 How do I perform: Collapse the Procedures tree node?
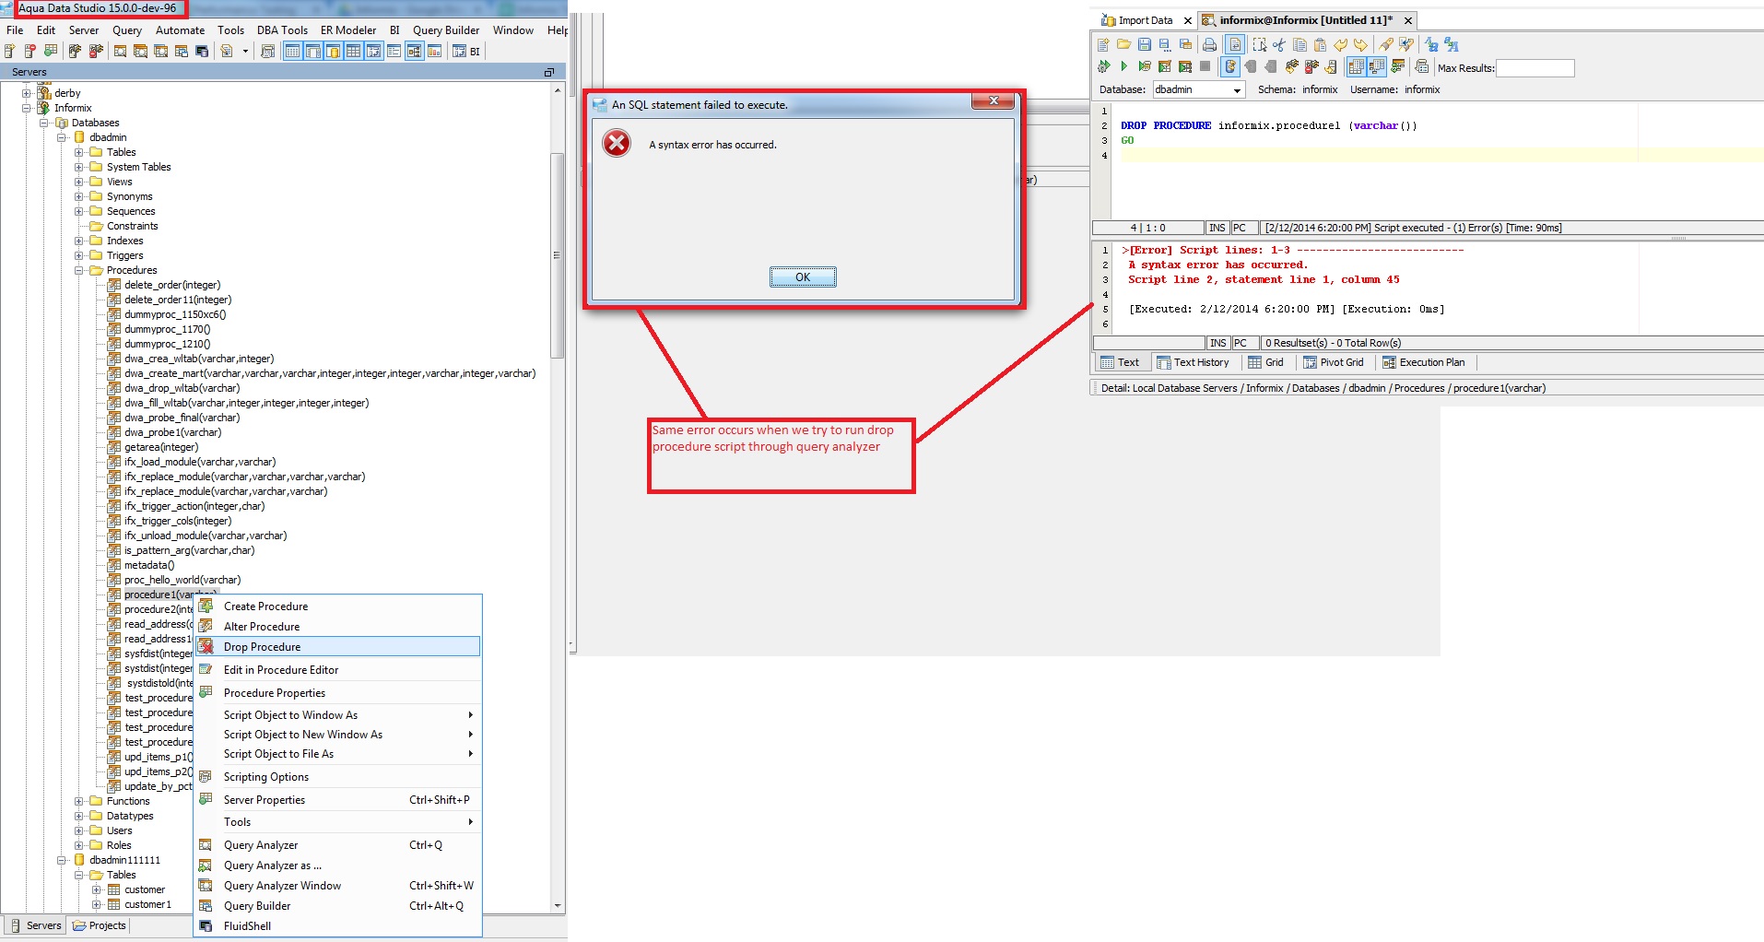pos(79,270)
